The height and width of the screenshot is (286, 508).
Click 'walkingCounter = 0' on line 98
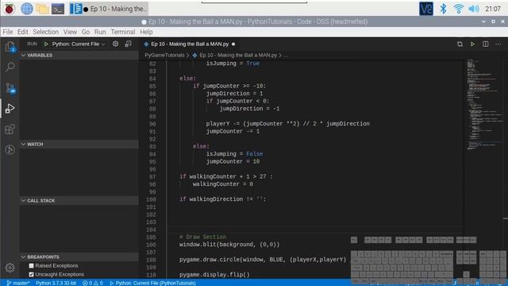[x=222, y=184]
